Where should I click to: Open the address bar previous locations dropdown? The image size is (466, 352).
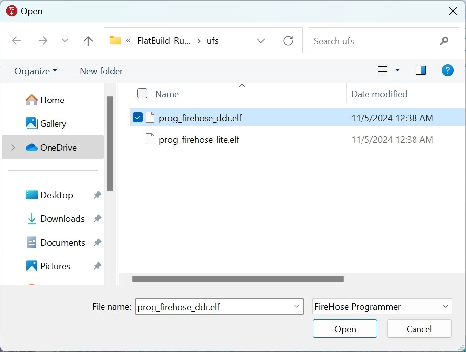pos(260,41)
